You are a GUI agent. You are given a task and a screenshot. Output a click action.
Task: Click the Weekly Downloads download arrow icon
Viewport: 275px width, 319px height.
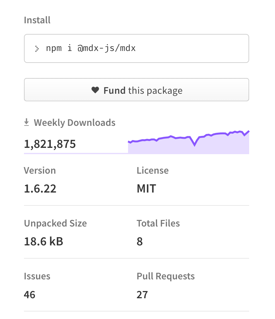tap(26, 122)
